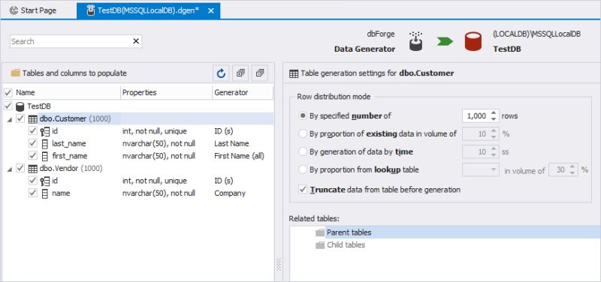Uncheck the last_name column checkbox
This screenshot has height=282, width=601.
[33, 143]
